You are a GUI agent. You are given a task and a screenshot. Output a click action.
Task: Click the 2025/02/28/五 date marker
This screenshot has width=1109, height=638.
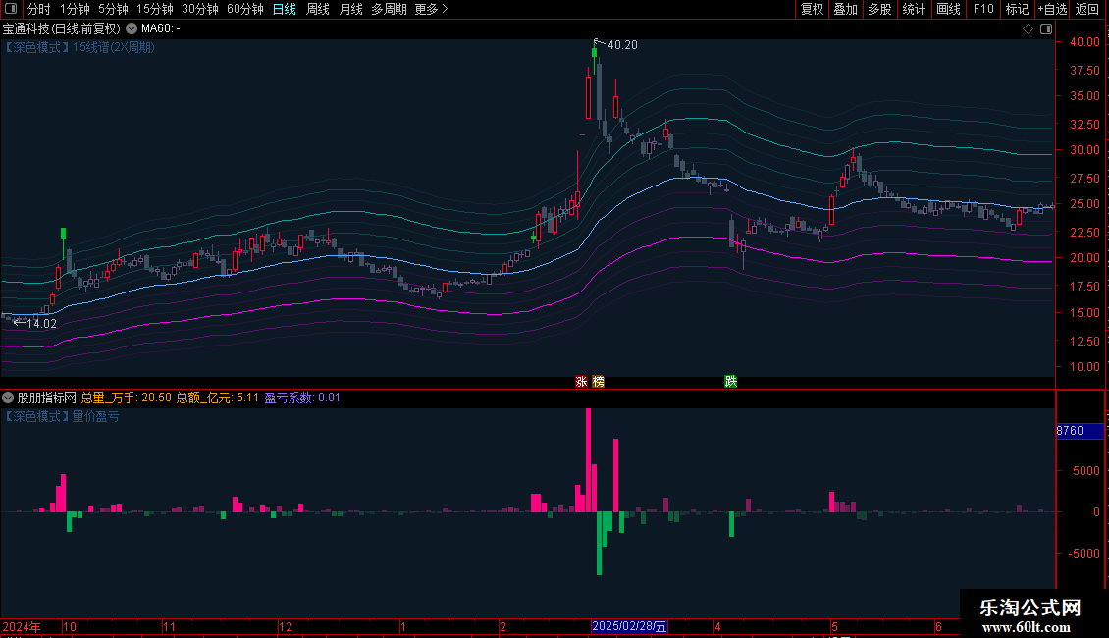click(629, 626)
